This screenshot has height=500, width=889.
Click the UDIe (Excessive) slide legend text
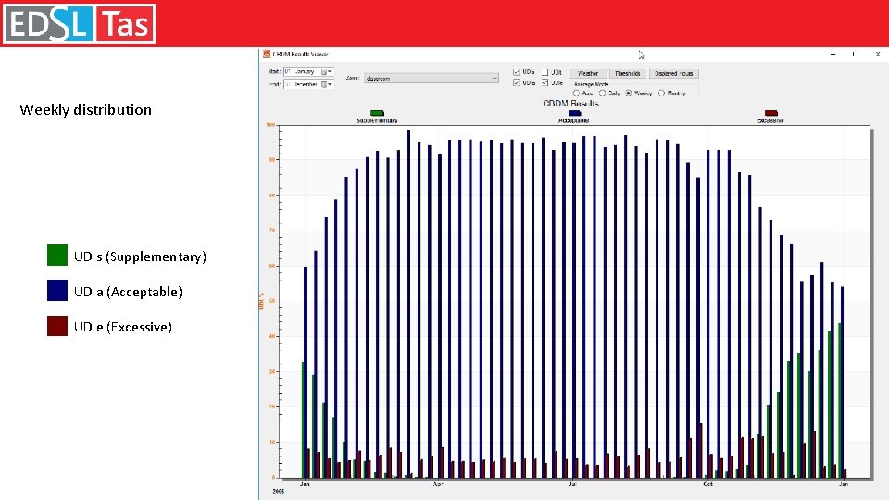pos(123,327)
